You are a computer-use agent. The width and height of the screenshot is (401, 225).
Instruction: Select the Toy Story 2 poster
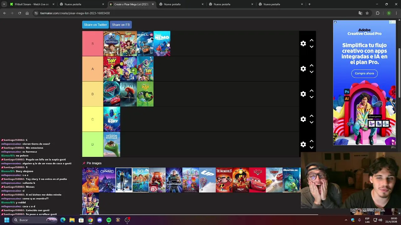pyautogui.click(x=112, y=69)
